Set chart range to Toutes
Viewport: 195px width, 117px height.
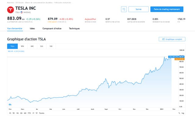(42, 113)
